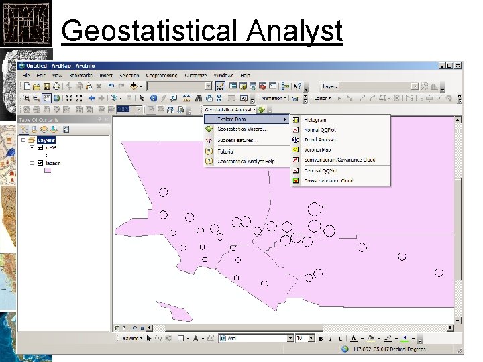Select Histogram from Explore Data submenu
This screenshot has height=362, width=483.
pyautogui.click(x=340, y=120)
